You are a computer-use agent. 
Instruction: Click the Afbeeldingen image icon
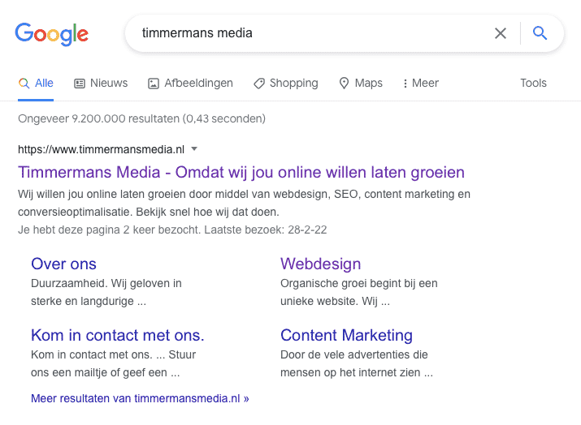coord(154,83)
